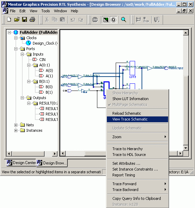Screen dimensions: 195x208
Task: Click the Outputs folder icon
Action: [x=29, y=98]
